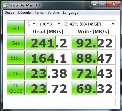
Task: Open the Tema menu
Action: click(39, 13)
